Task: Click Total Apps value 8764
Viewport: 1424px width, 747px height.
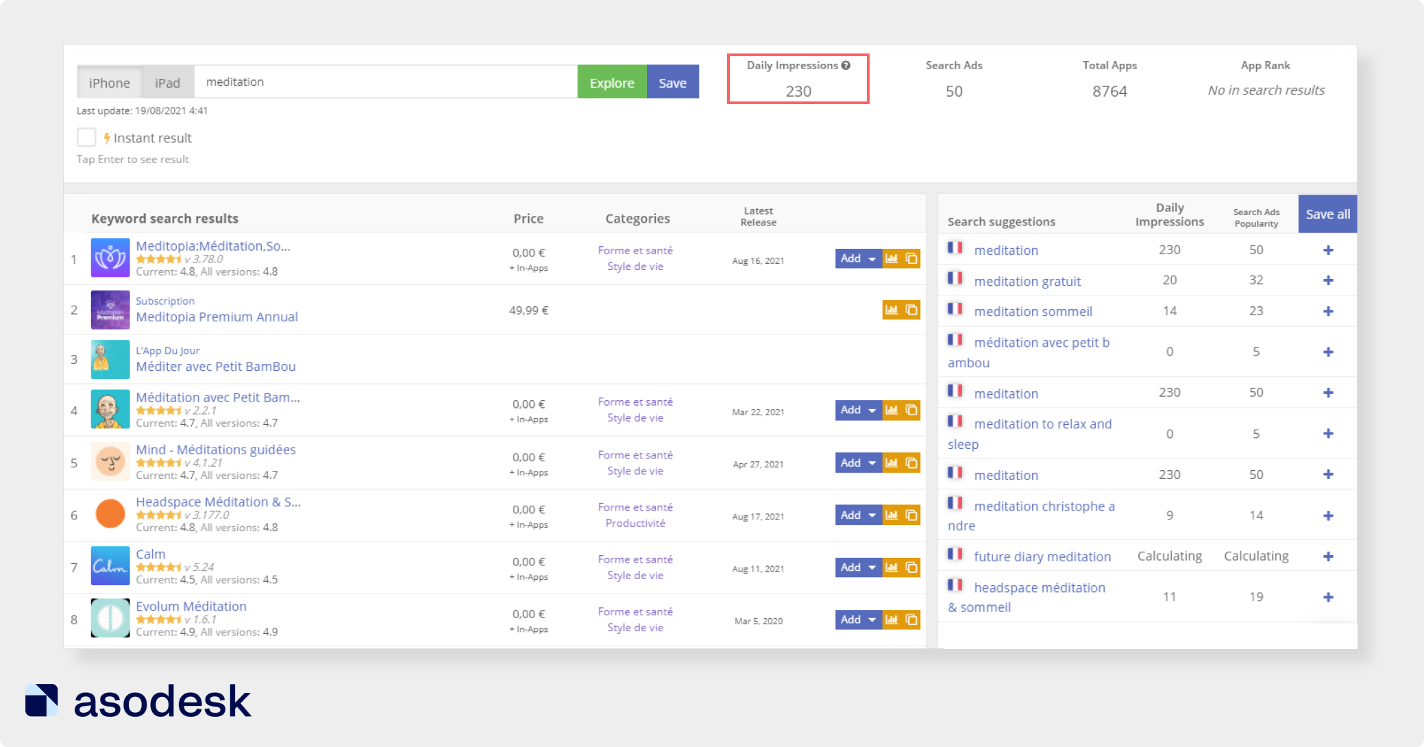Action: click(x=1109, y=91)
